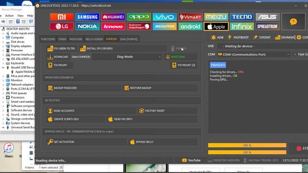Viewport: 308px width, 173px height.
Task: Click the USB Waiting for devices field
Action: (262, 46)
